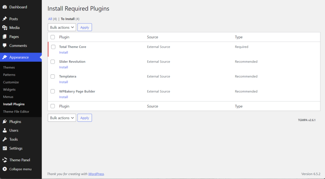Check the Slider Revolution checkbox

coord(53,62)
